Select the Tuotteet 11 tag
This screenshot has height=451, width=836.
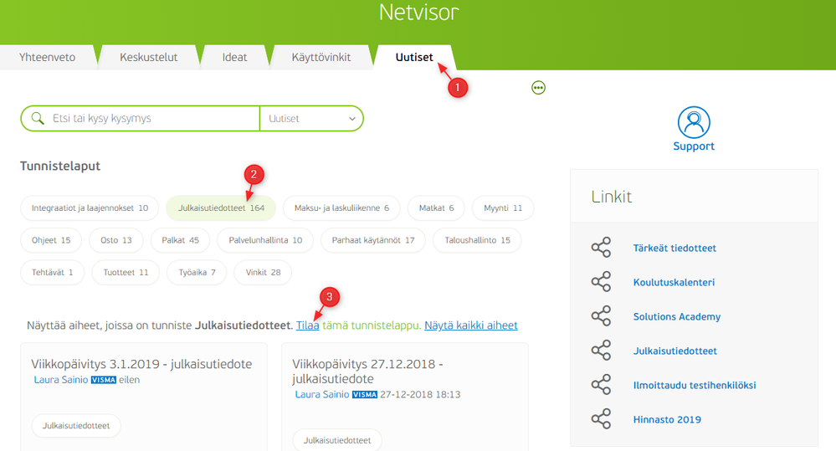tap(126, 272)
